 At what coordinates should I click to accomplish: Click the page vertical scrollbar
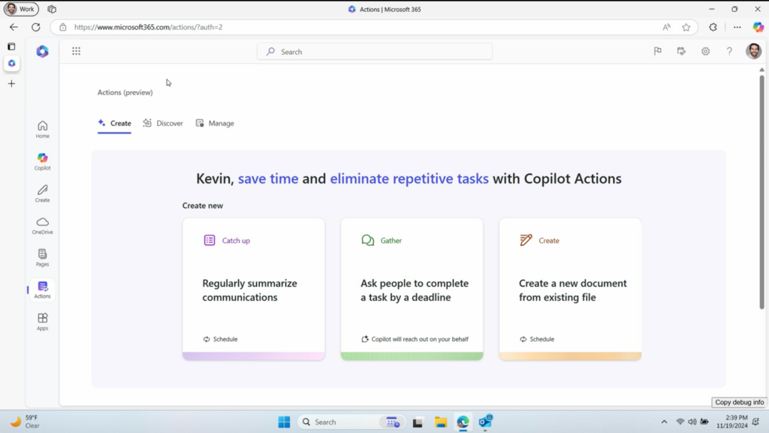[761, 191]
